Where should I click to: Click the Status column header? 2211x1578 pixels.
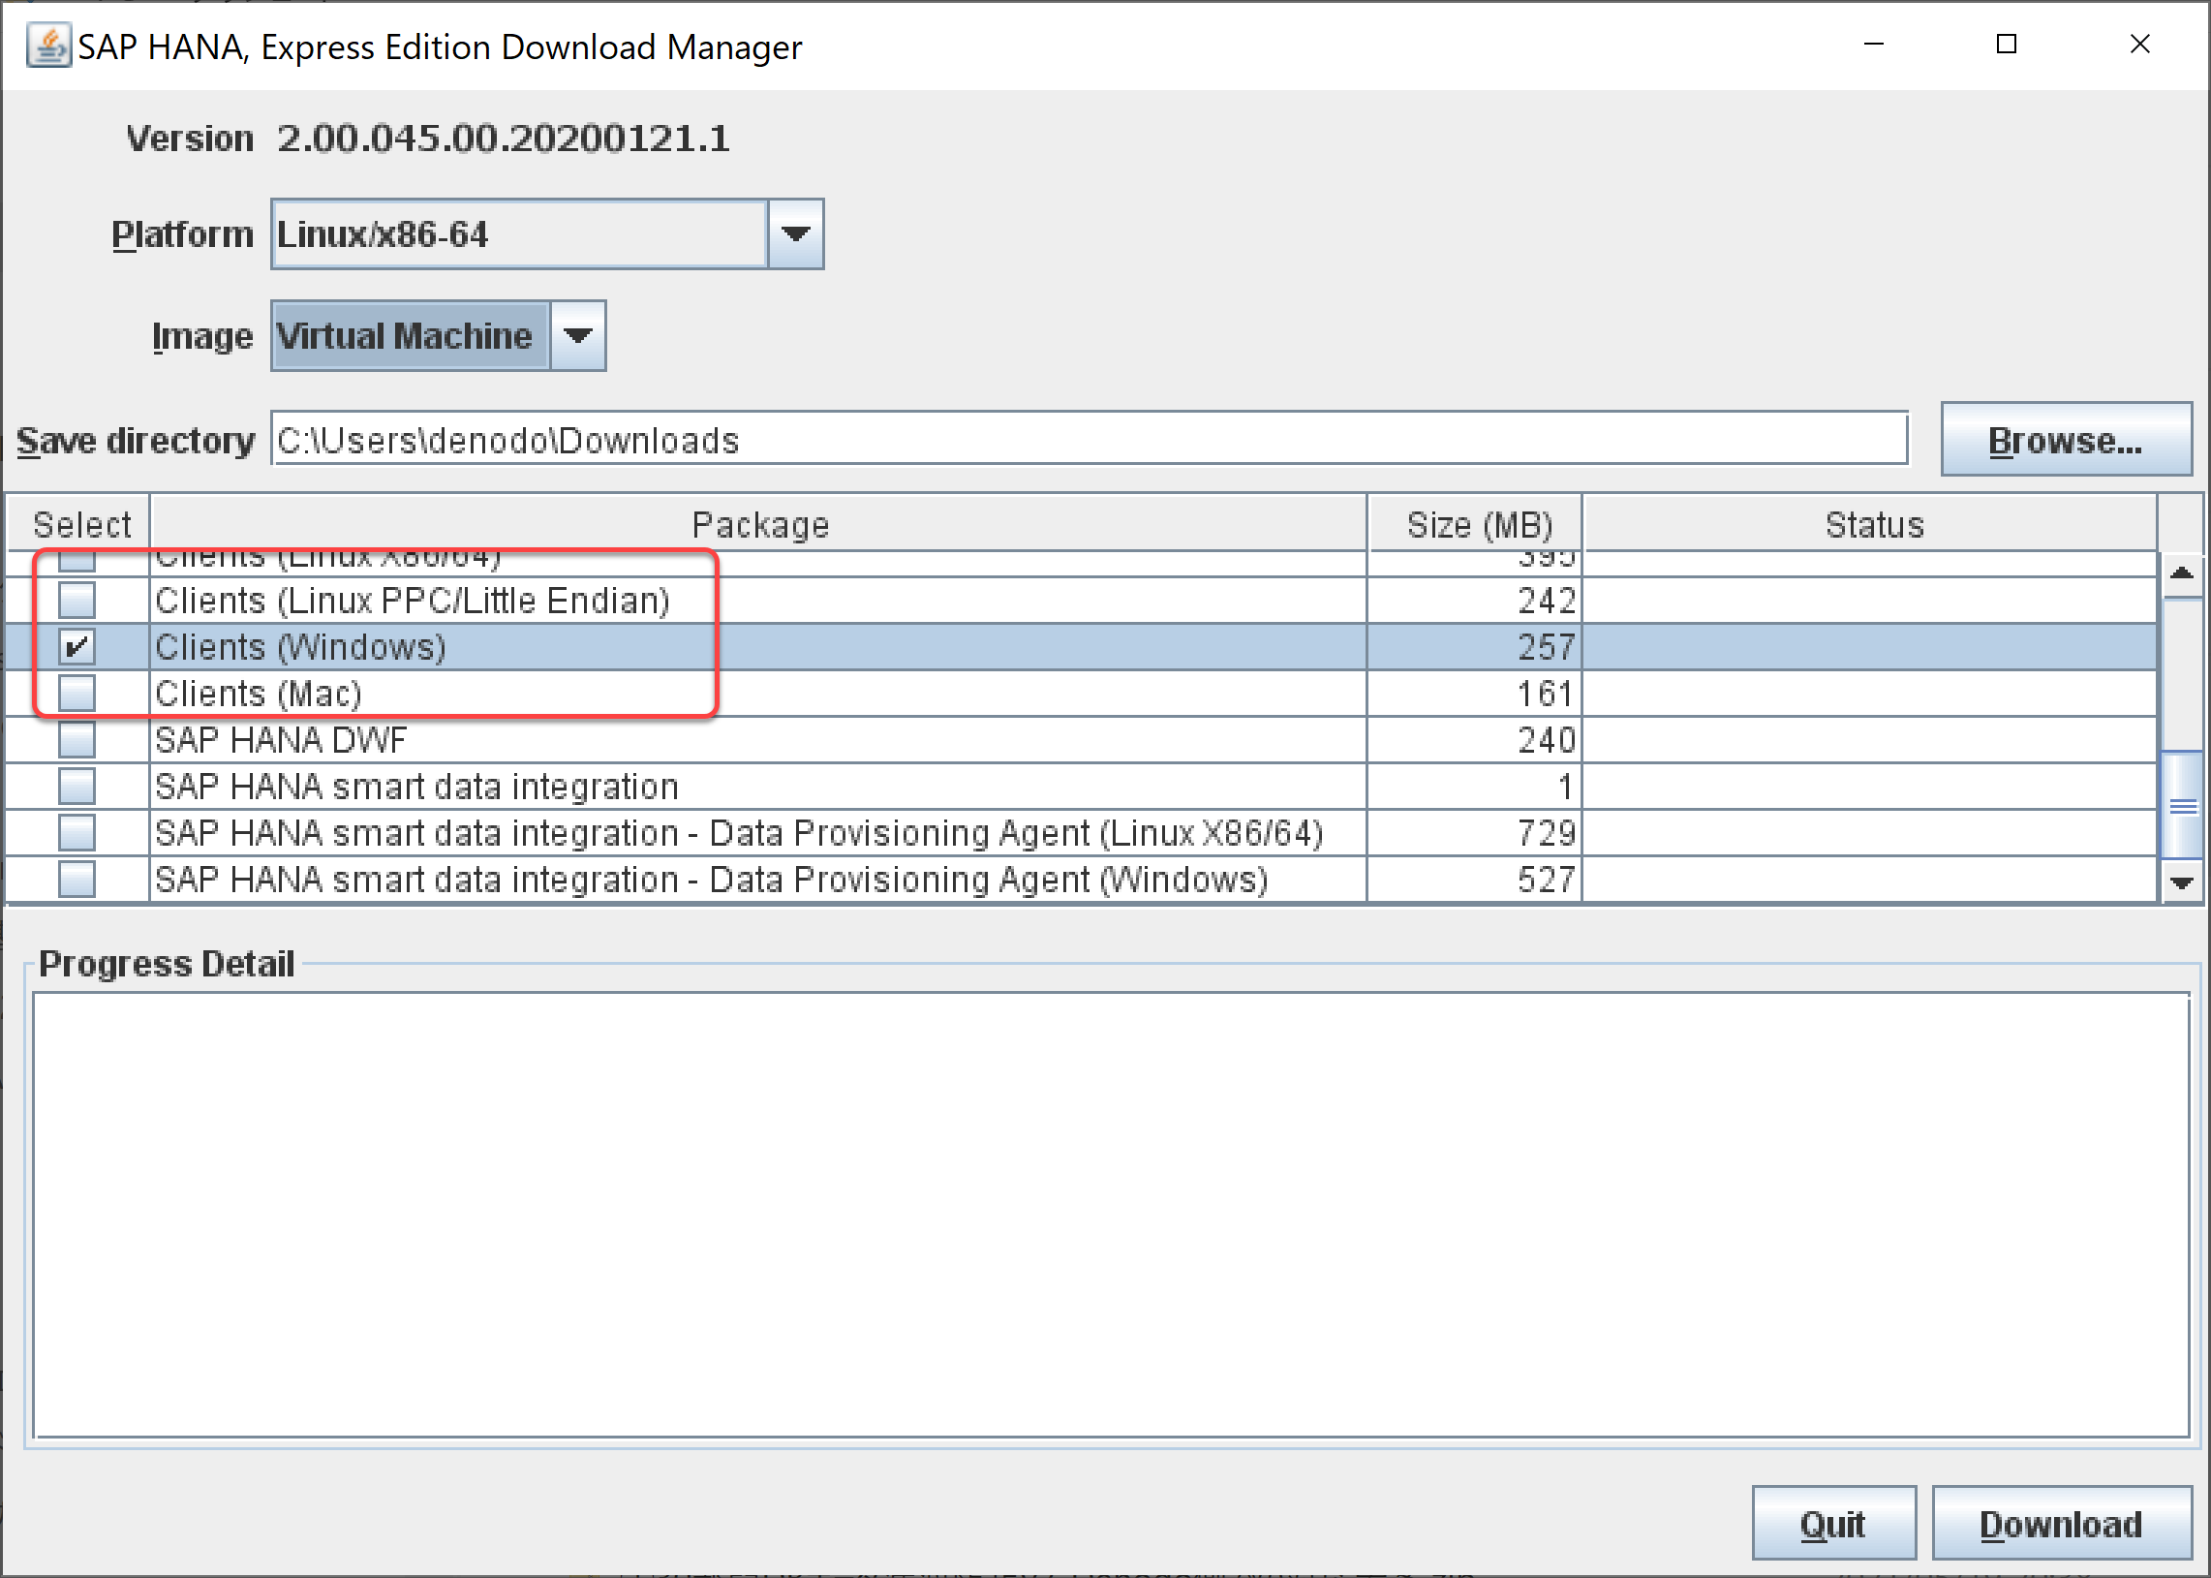click(x=1871, y=525)
